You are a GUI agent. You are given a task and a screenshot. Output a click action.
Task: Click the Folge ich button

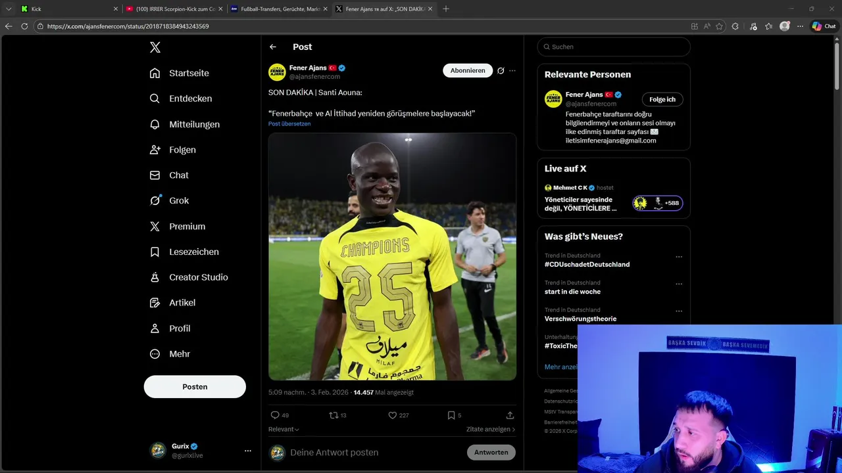[662, 99]
